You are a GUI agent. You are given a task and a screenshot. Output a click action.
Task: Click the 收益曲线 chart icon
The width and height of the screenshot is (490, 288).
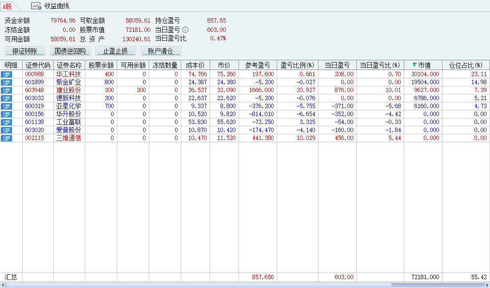(36, 6)
